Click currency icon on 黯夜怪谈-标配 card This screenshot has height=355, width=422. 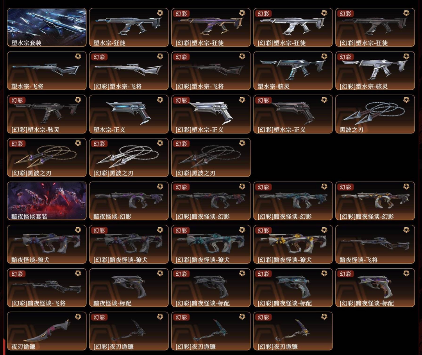[160, 273]
